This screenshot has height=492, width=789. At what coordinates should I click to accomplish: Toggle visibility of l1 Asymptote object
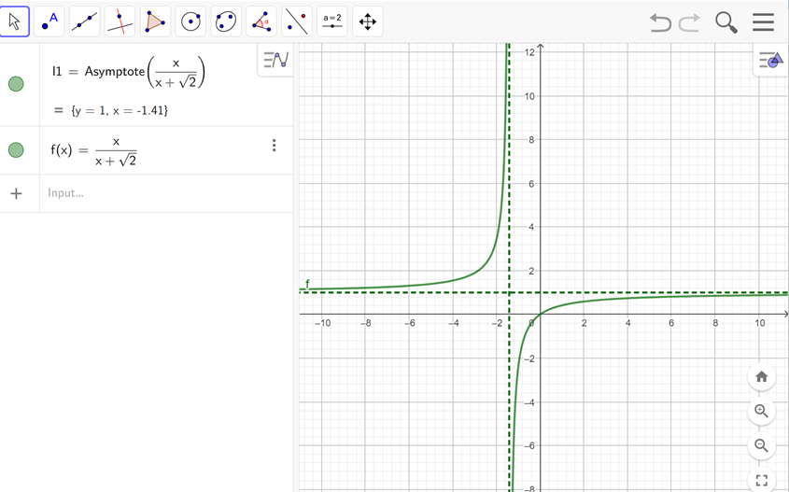(x=16, y=84)
